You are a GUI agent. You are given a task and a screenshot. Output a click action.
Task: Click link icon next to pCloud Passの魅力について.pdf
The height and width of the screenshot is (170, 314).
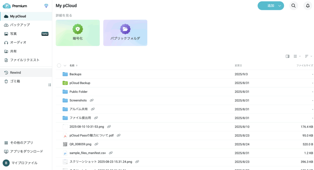point(119,136)
